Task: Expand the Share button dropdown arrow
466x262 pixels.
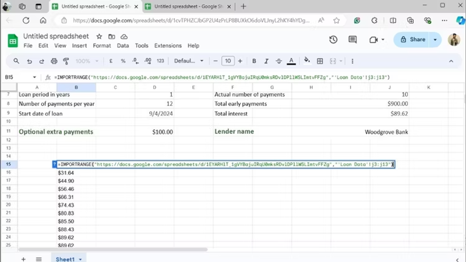Action: [x=435, y=40]
